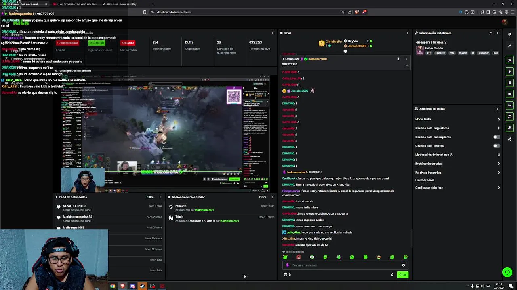This screenshot has width=517, height=290.
Task: Open the Brave browser taskbar icon
Action: 122,286
